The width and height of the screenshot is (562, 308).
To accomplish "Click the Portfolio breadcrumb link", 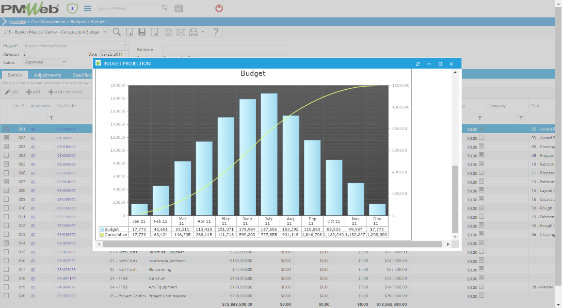I will pos(18,22).
